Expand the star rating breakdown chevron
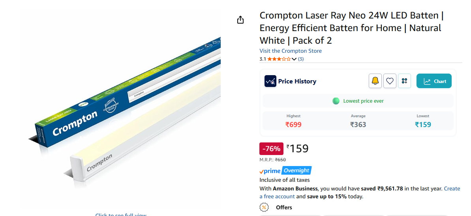Image resolution: width=471 pixels, height=216 pixels. (x=294, y=59)
